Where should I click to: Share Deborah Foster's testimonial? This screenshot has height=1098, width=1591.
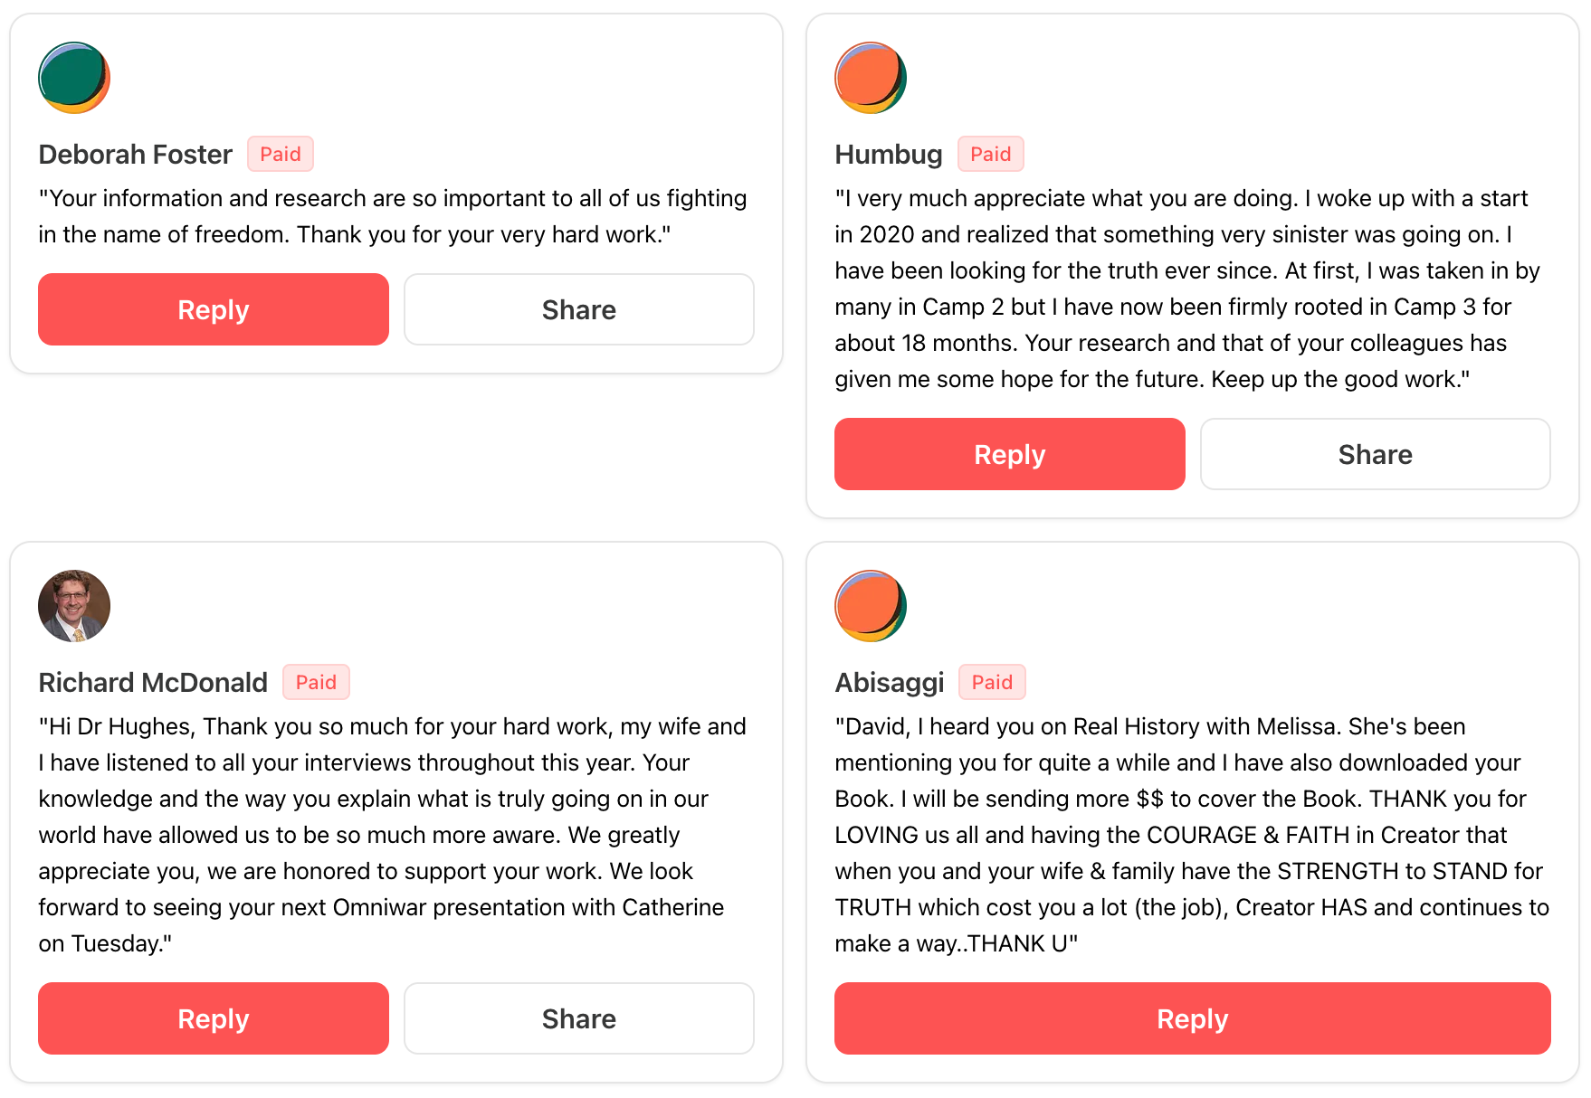click(x=579, y=309)
